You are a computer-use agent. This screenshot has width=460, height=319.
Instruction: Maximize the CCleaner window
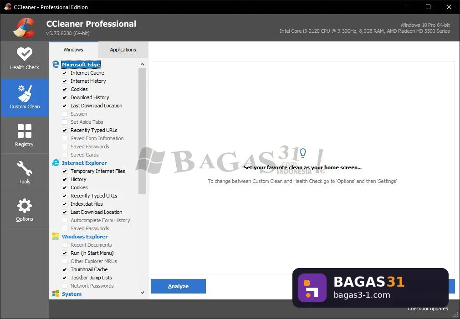pyautogui.click(x=428, y=7)
